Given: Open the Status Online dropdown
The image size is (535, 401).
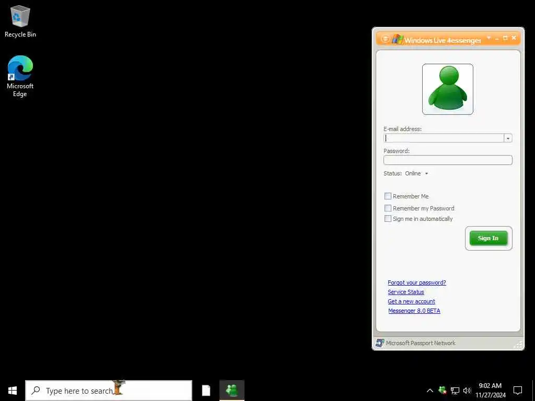Looking at the screenshot, I should (x=416, y=173).
